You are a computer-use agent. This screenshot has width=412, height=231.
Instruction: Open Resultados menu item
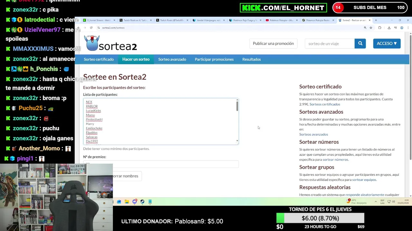pyautogui.click(x=251, y=59)
